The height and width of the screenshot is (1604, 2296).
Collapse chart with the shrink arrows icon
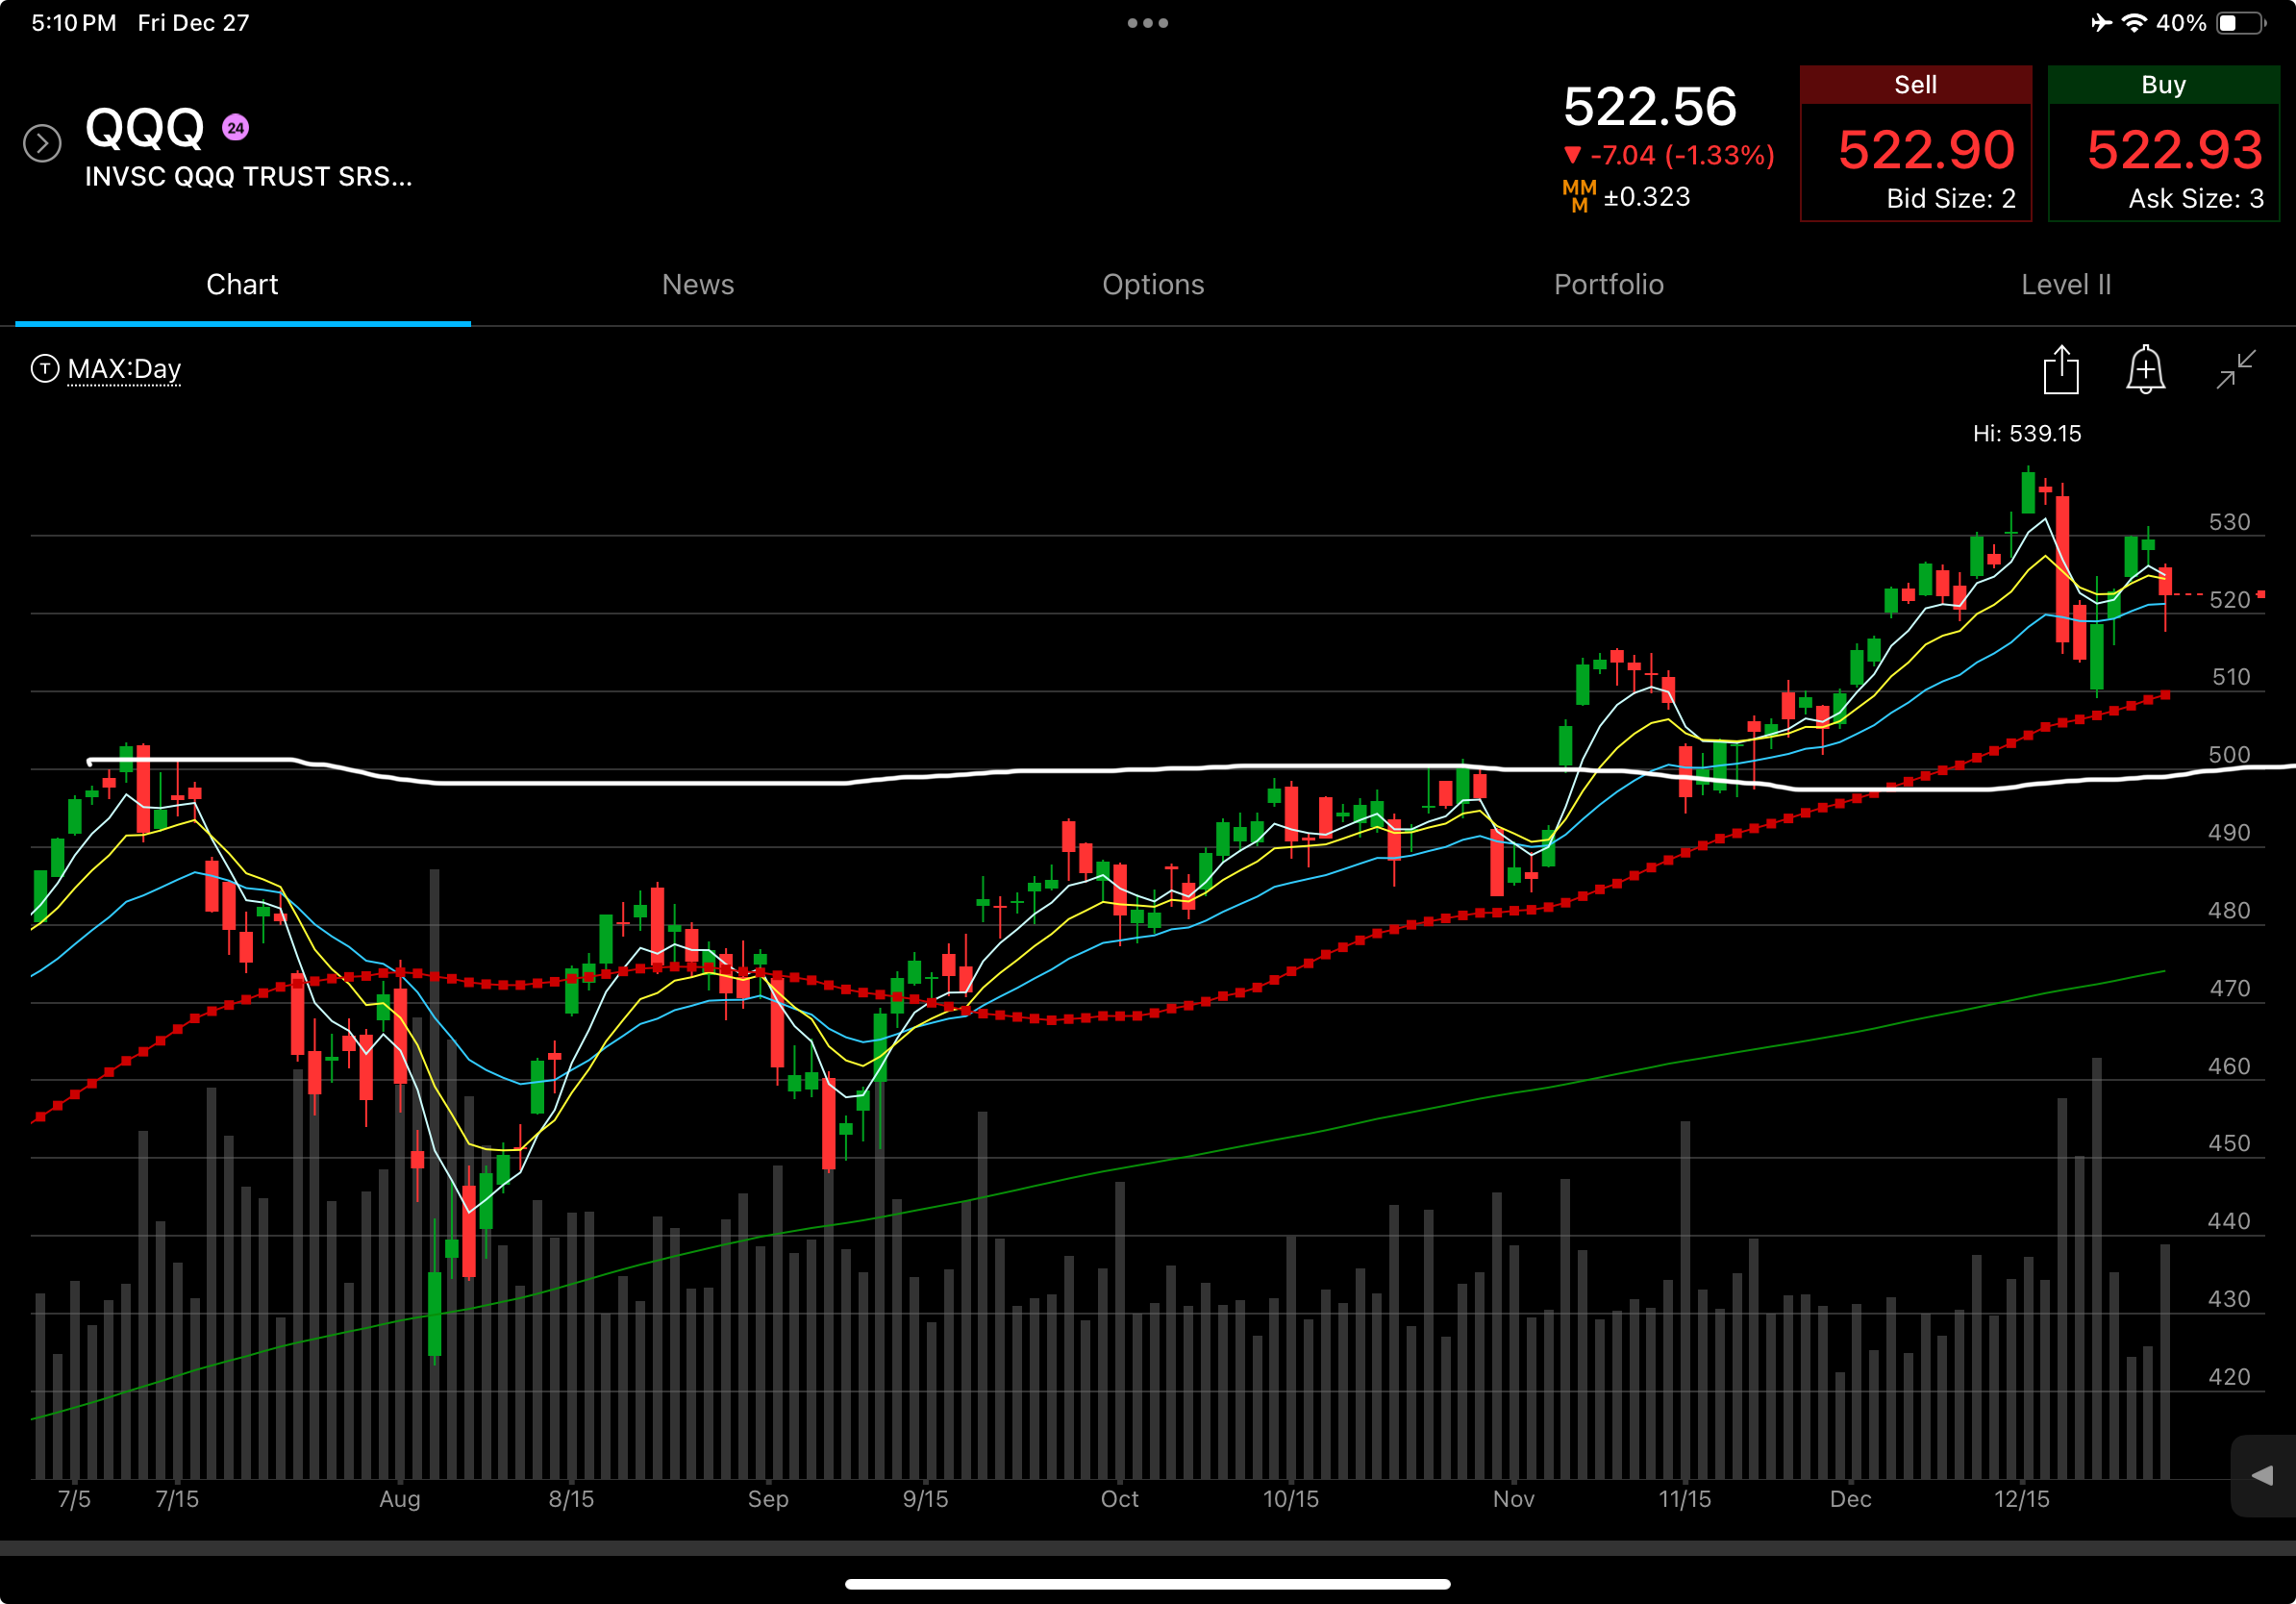2235,369
